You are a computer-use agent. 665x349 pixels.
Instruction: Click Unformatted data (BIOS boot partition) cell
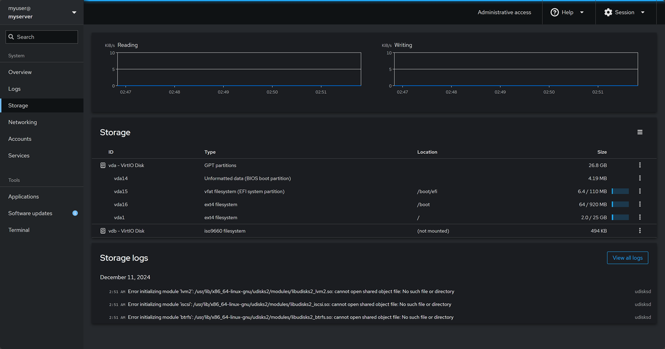247,178
